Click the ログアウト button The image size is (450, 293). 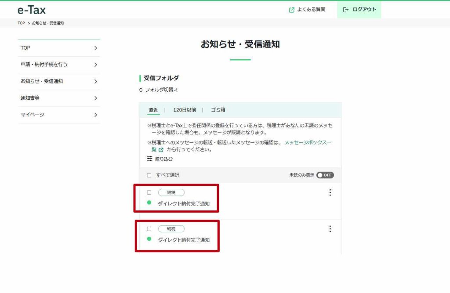[x=359, y=10]
